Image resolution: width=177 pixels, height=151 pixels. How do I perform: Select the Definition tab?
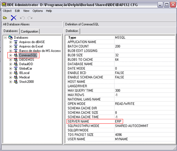[72, 31]
